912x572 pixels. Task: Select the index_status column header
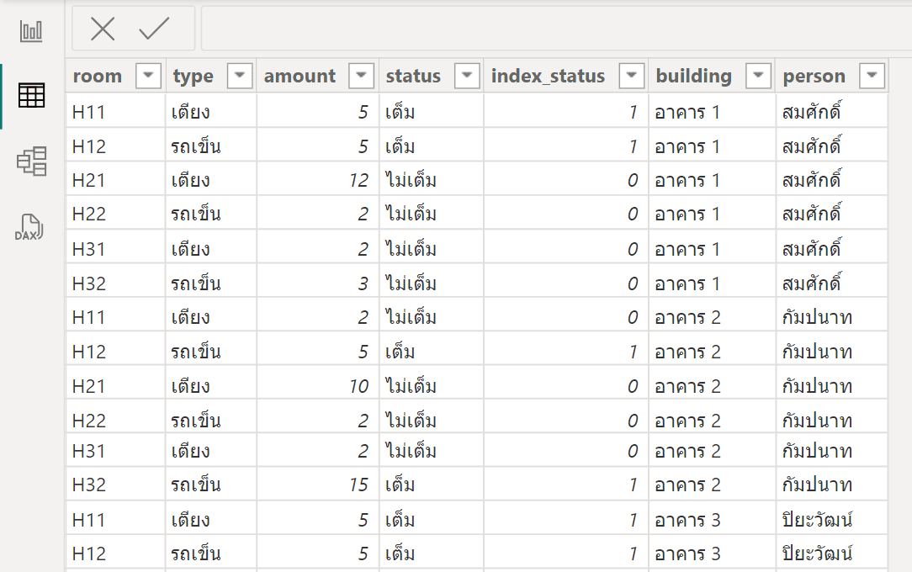[548, 76]
